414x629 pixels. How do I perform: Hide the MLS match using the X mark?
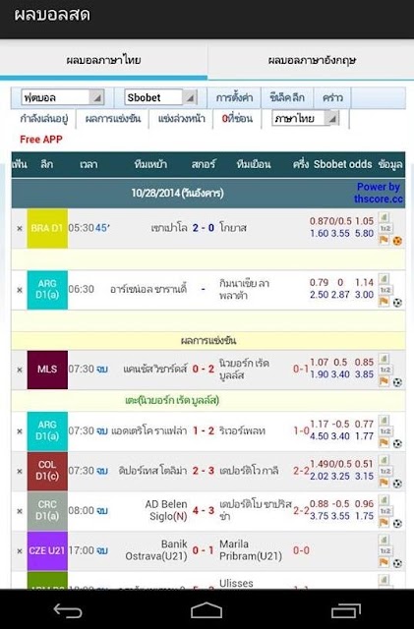coord(20,370)
